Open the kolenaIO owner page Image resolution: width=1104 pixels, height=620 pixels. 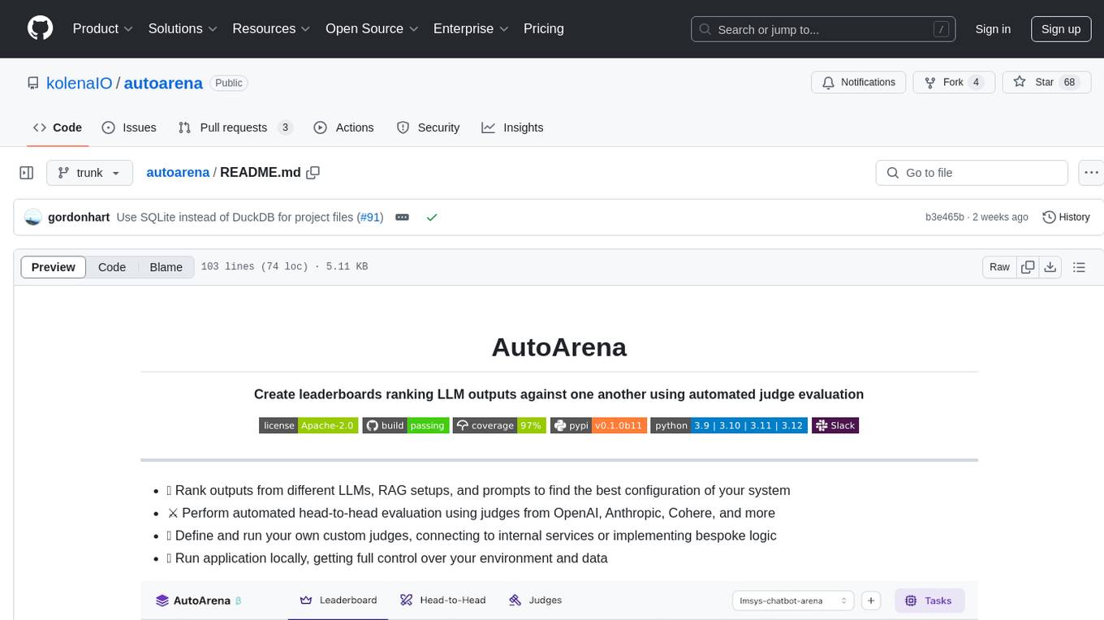tap(80, 83)
